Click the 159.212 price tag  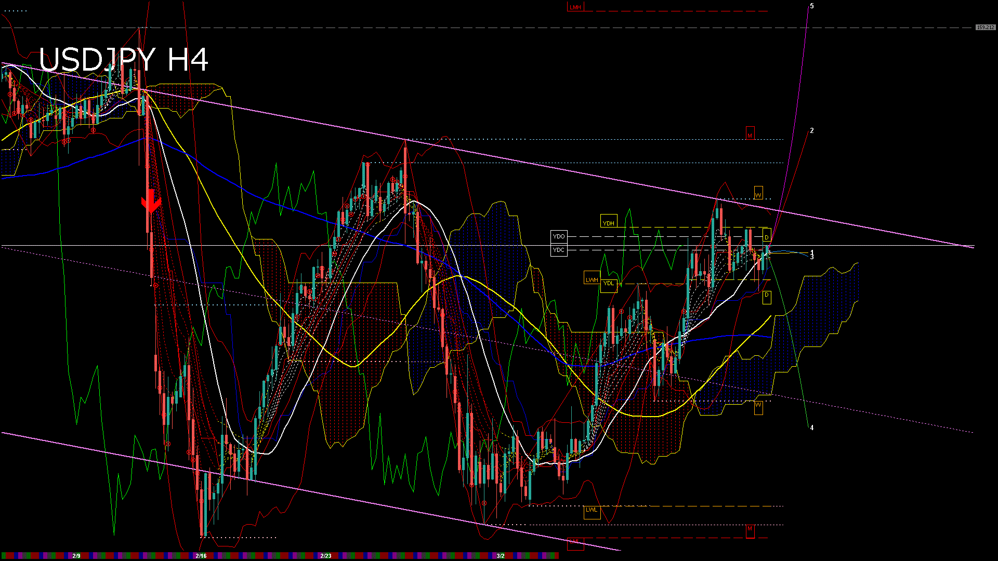click(x=984, y=26)
